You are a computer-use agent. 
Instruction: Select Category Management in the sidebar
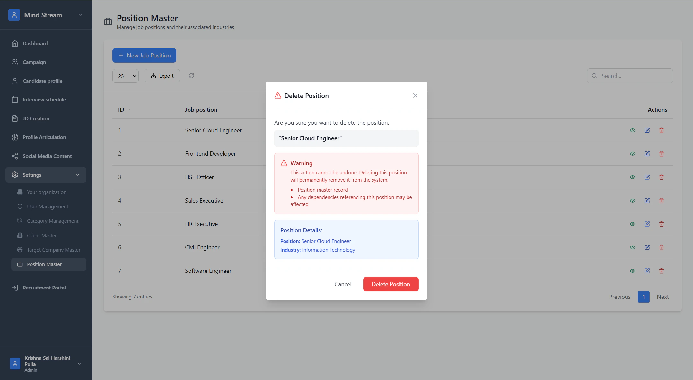click(53, 221)
